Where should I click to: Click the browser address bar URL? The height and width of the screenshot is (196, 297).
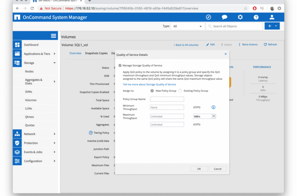[x=132, y=8]
